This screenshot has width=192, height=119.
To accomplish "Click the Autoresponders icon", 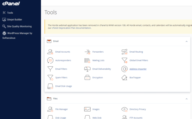I will (50, 60).
